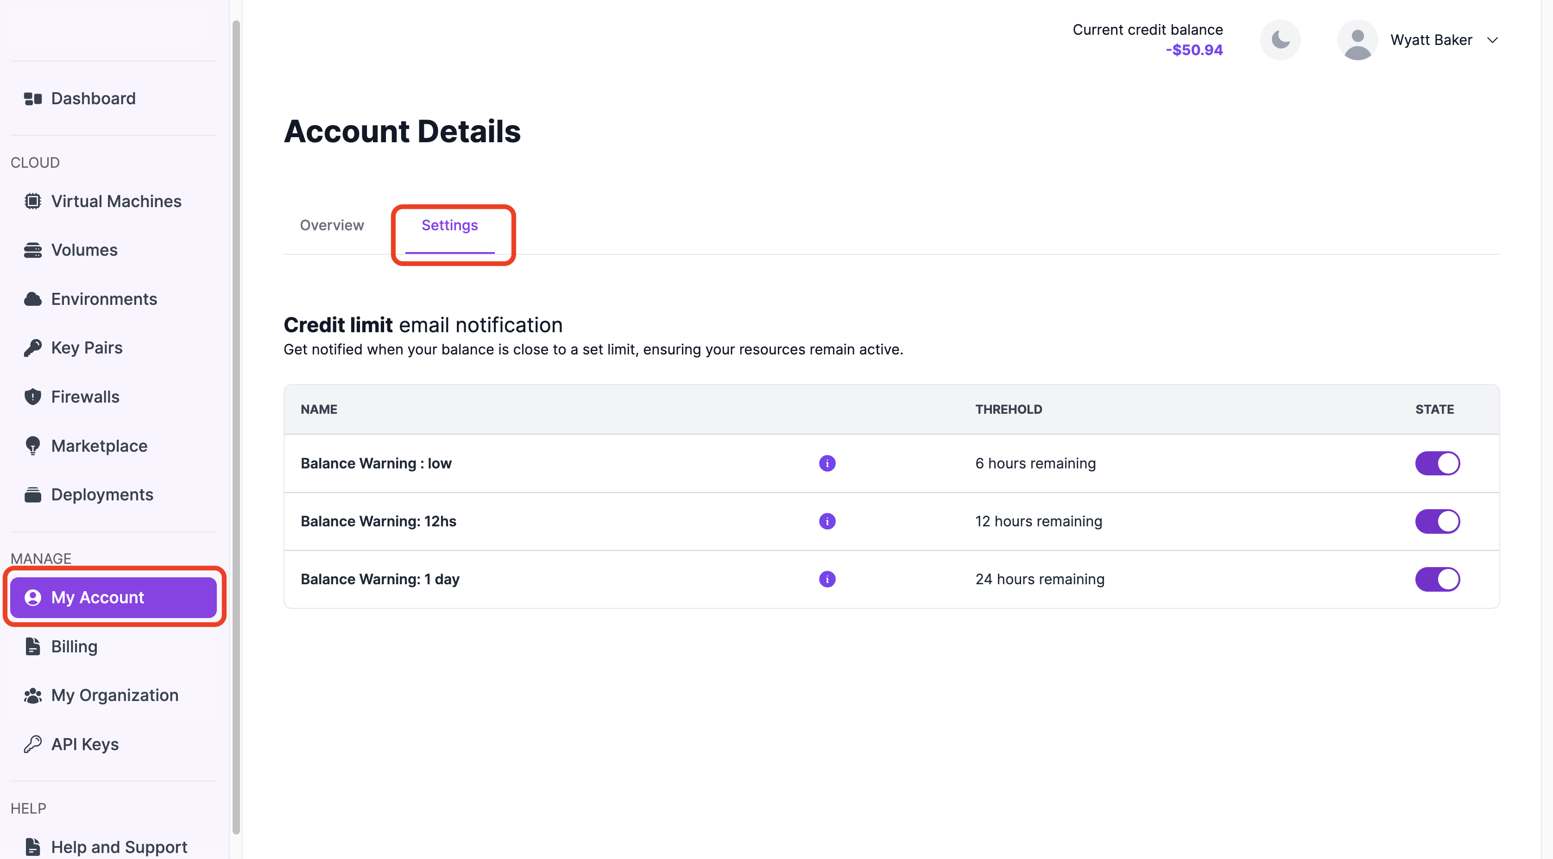Click the Virtual Machines chip icon

[x=32, y=202]
